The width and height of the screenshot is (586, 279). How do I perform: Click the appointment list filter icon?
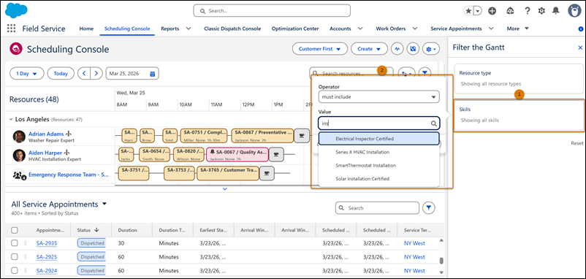pos(428,207)
